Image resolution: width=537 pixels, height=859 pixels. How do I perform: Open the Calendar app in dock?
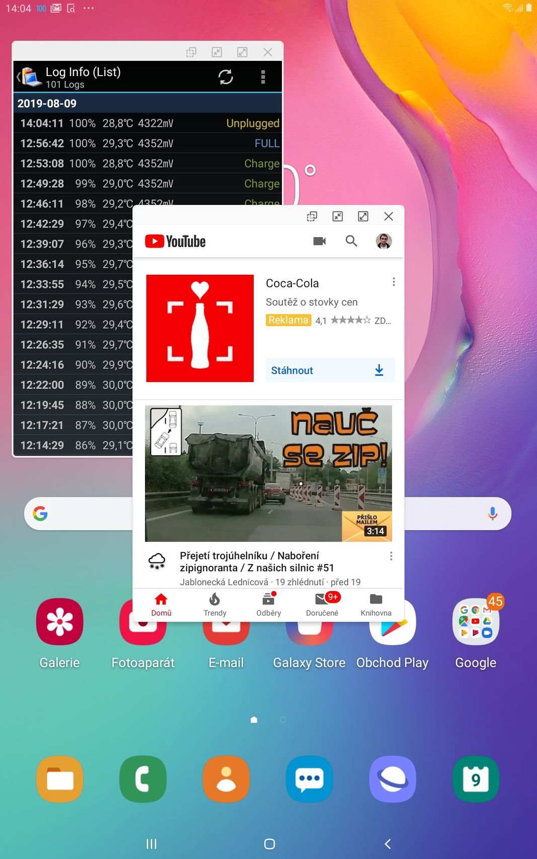(x=476, y=778)
